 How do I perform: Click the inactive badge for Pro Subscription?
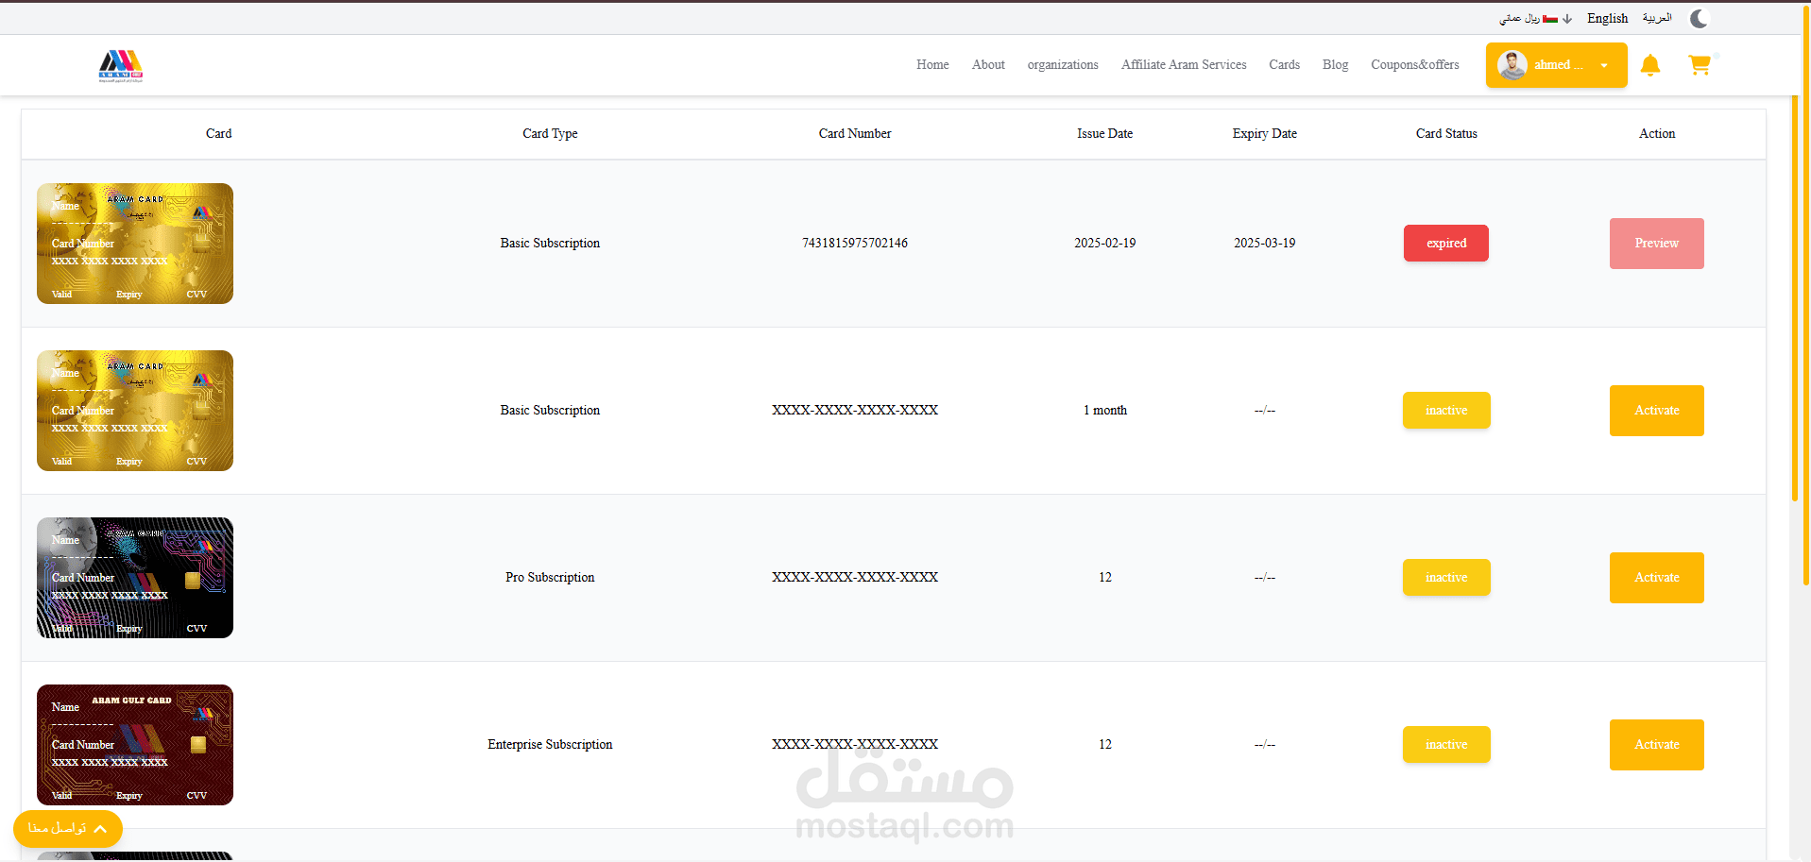tap(1446, 578)
